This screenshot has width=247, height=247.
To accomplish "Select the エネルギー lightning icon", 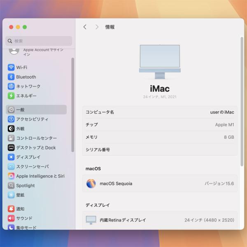I will pos(11,96).
